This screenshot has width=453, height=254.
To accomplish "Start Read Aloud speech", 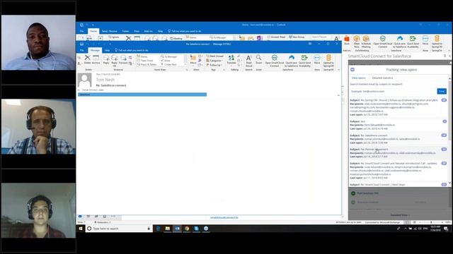I will 248,61.
